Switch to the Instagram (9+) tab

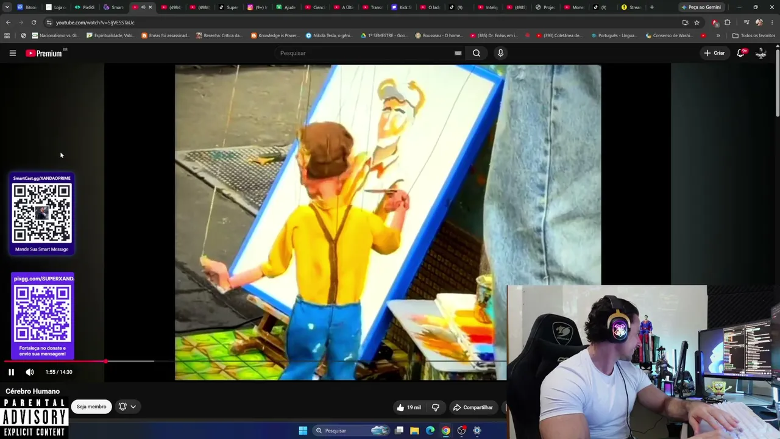[257, 7]
